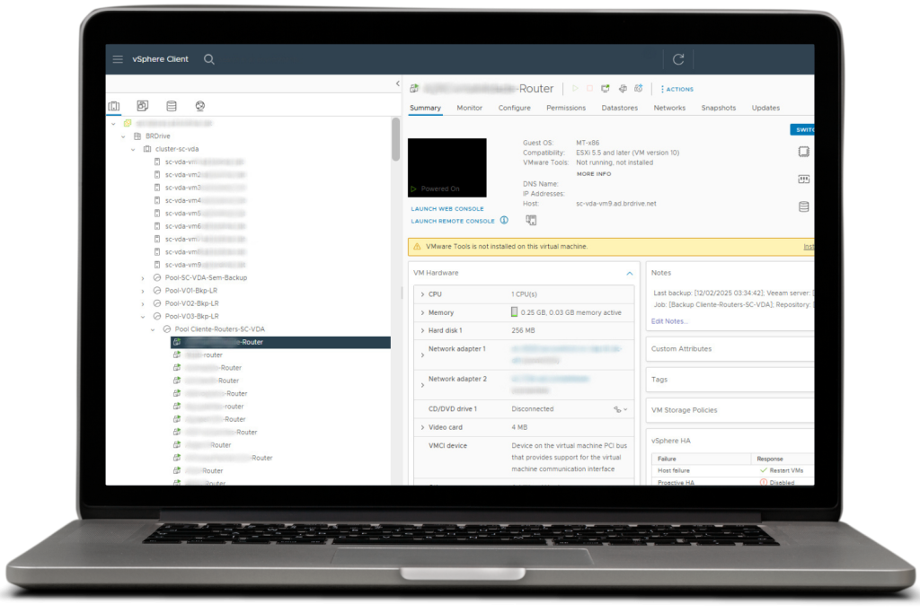Open the Permissions tab
Screen dimensions: 920x613
(x=566, y=108)
